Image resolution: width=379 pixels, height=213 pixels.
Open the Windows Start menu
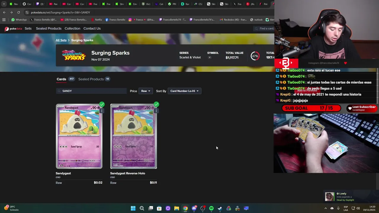[x=133, y=208]
